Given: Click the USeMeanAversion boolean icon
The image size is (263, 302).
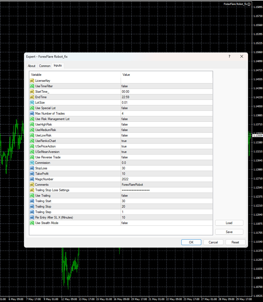Looking at the screenshot, I should (32, 152).
